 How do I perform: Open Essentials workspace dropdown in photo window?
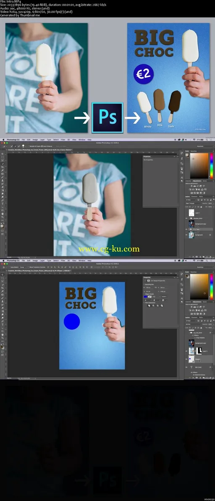pos(205,146)
